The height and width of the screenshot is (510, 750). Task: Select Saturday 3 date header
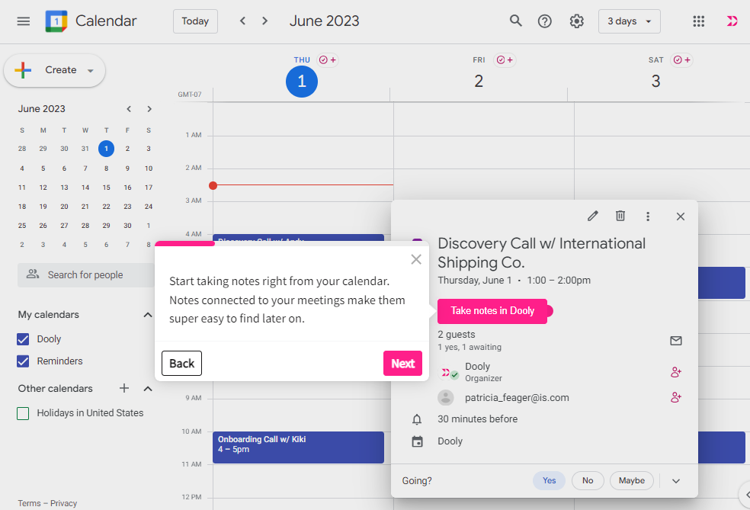coord(655,81)
